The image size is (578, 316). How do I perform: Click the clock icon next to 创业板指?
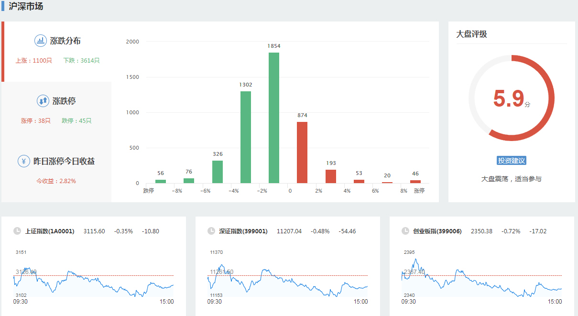click(x=405, y=231)
